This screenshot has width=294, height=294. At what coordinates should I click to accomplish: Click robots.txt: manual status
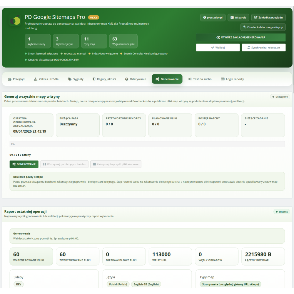click(x=73, y=54)
